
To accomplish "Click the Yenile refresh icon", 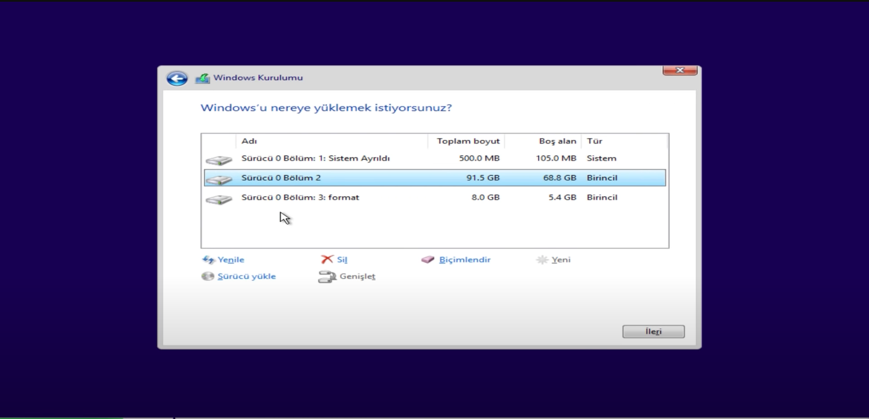I will (x=208, y=260).
